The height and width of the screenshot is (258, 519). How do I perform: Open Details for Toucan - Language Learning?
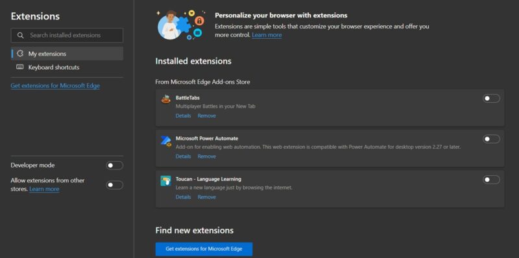coord(184,197)
